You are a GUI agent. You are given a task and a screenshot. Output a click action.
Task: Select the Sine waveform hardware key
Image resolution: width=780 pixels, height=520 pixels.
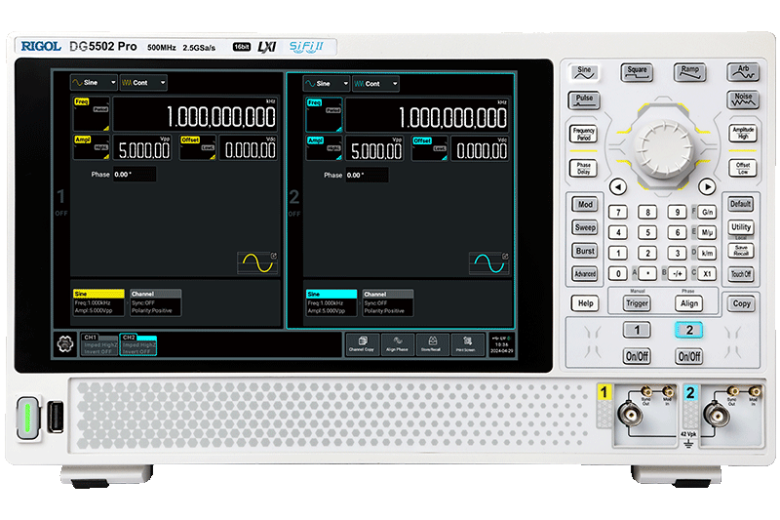pyautogui.click(x=584, y=72)
